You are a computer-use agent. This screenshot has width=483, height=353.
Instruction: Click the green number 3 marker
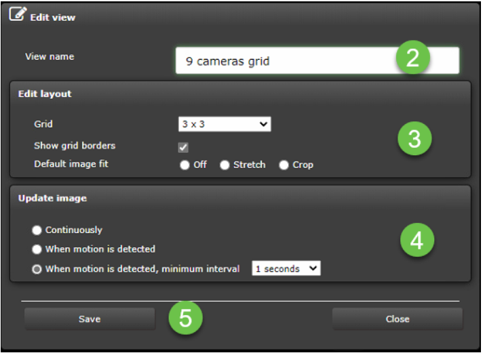point(414,139)
